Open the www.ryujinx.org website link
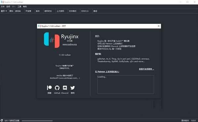Image resolution: width=198 pixels, height=122 pixels. pos(70,44)
